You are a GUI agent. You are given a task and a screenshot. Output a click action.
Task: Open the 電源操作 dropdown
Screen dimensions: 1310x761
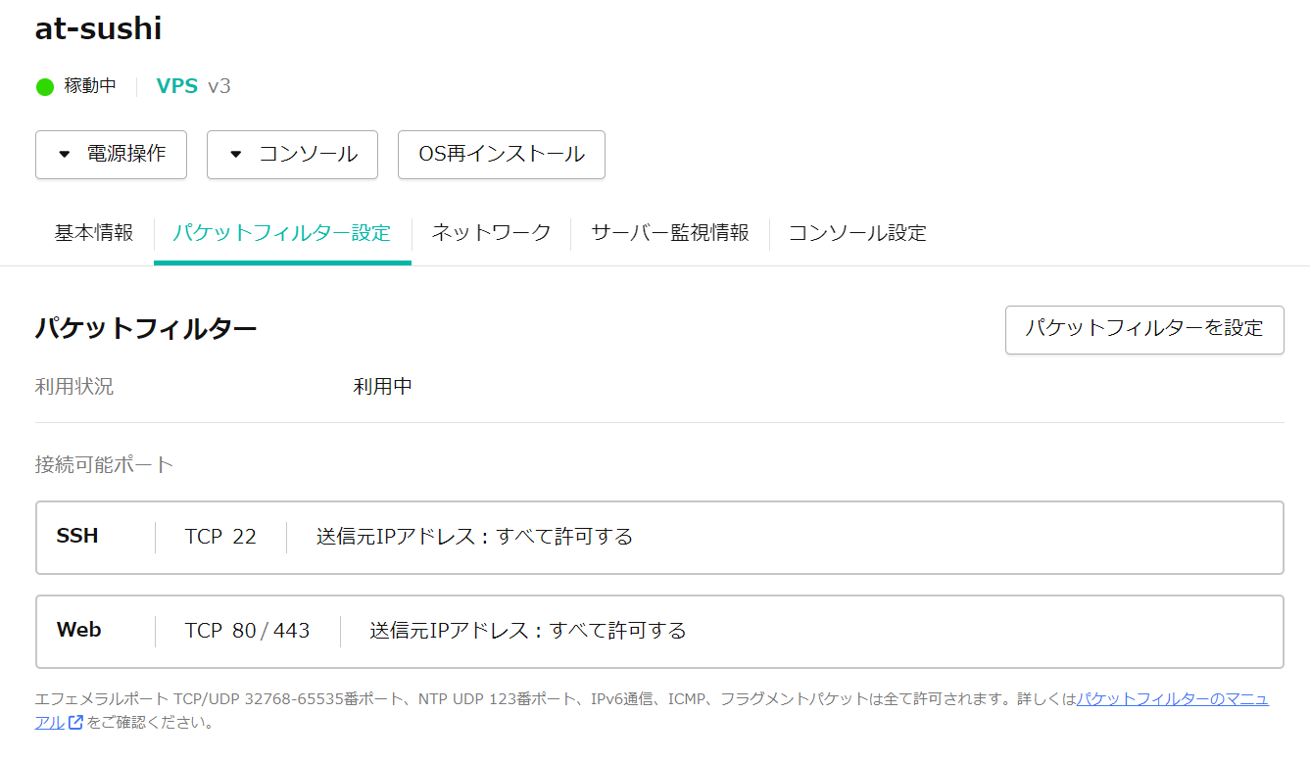[111, 155]
